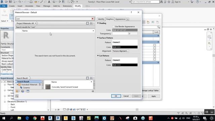Click Apply in Family Types dialog
Image resolution: width=215 pixels, height=121 pixels.
(x=154, y=96)
